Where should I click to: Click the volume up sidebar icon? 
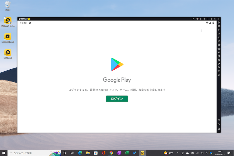coord(219,30)
